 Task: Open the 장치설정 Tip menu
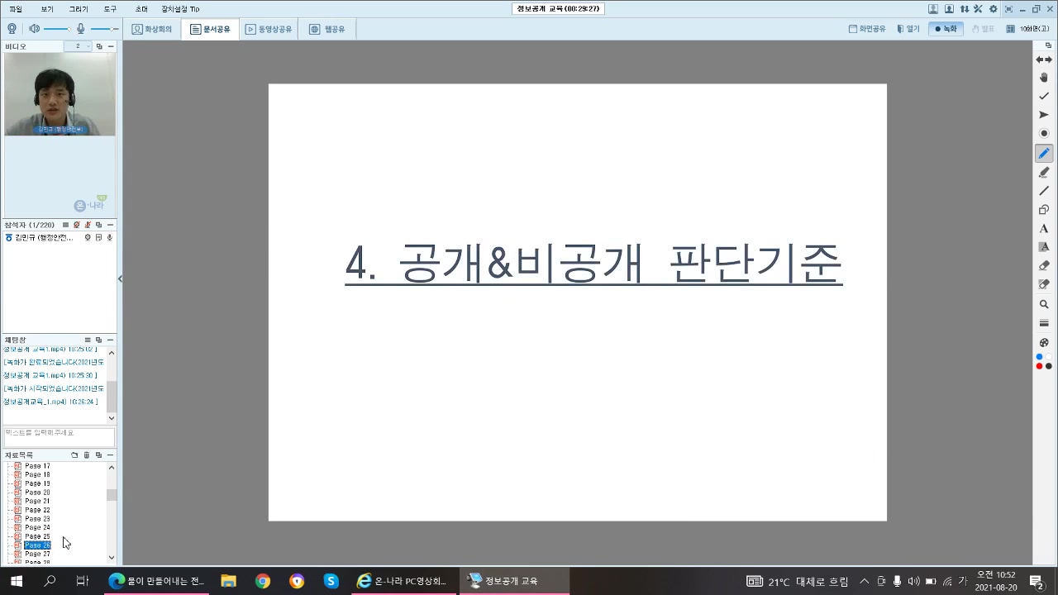click(180, 9)
